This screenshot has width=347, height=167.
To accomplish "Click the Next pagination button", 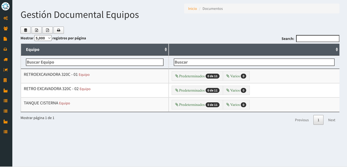I will 331,120.
